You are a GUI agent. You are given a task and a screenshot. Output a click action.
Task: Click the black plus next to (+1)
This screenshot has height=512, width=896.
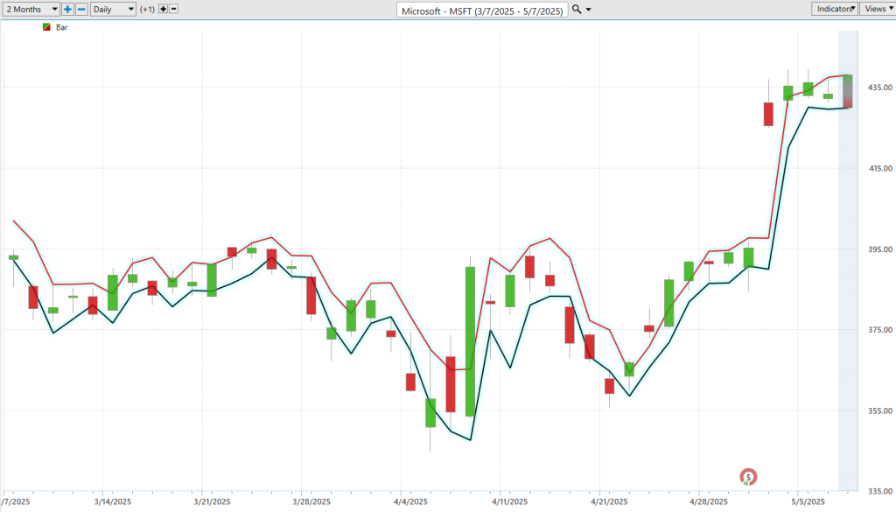click(x=163, y=9)
